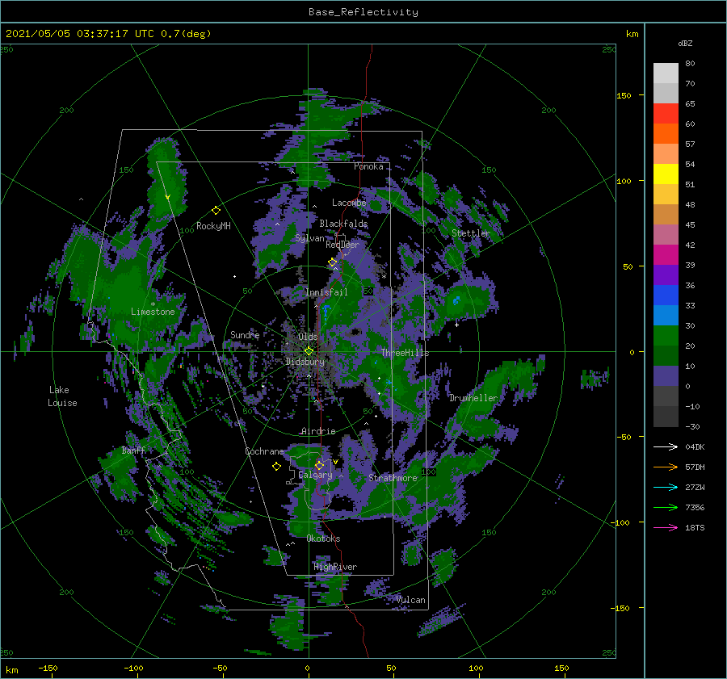Click the Airdrie city label
The width and height of the screenshot is (727, 679).
click(318, 431)
